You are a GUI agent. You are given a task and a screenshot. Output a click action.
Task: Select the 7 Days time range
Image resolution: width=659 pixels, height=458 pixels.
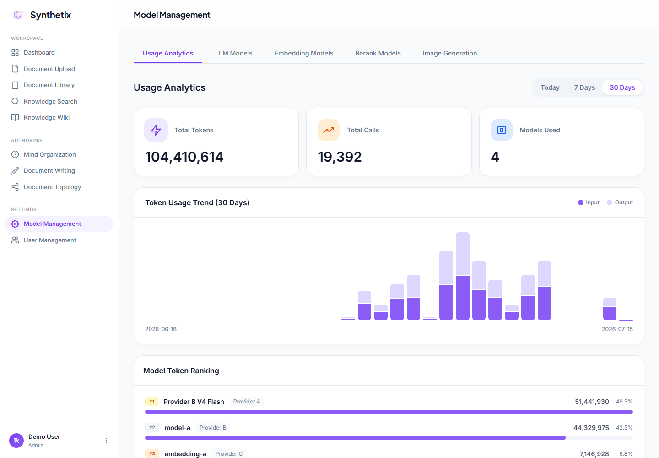point(585,87)
